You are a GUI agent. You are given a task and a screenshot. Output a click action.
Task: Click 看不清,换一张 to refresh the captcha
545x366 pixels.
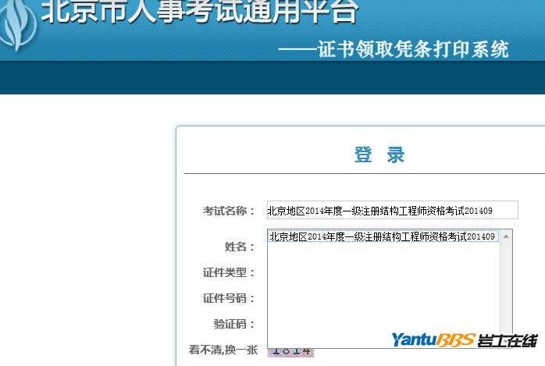tap(223, 350)
